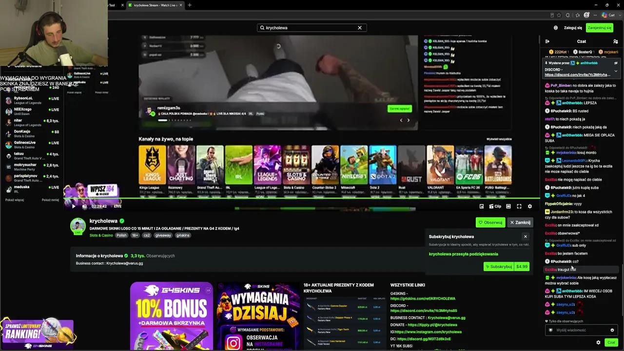Open player settings gear icon
Screen dimensions: 624x351
point(530,206)
